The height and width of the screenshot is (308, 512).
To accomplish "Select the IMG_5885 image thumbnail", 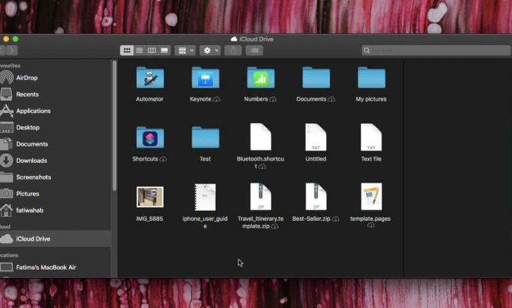I will tap(150, 197).
